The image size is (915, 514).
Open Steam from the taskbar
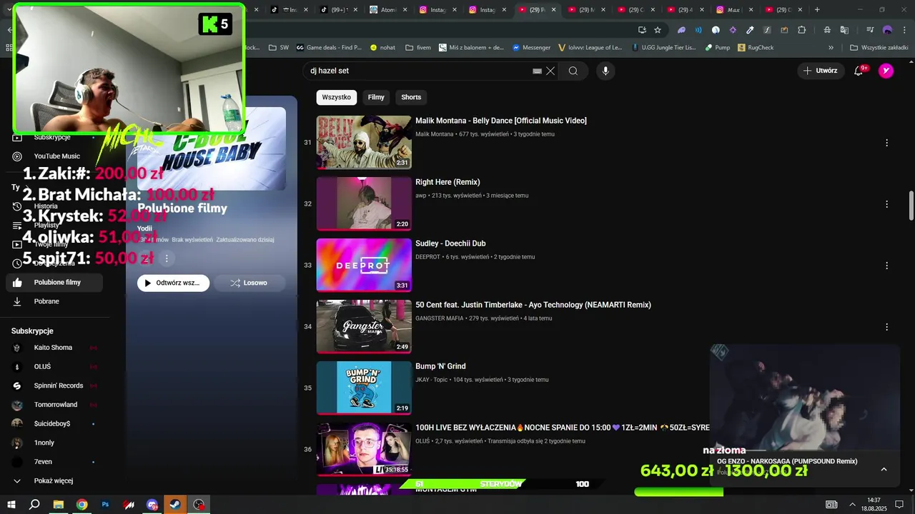(175, 504)
